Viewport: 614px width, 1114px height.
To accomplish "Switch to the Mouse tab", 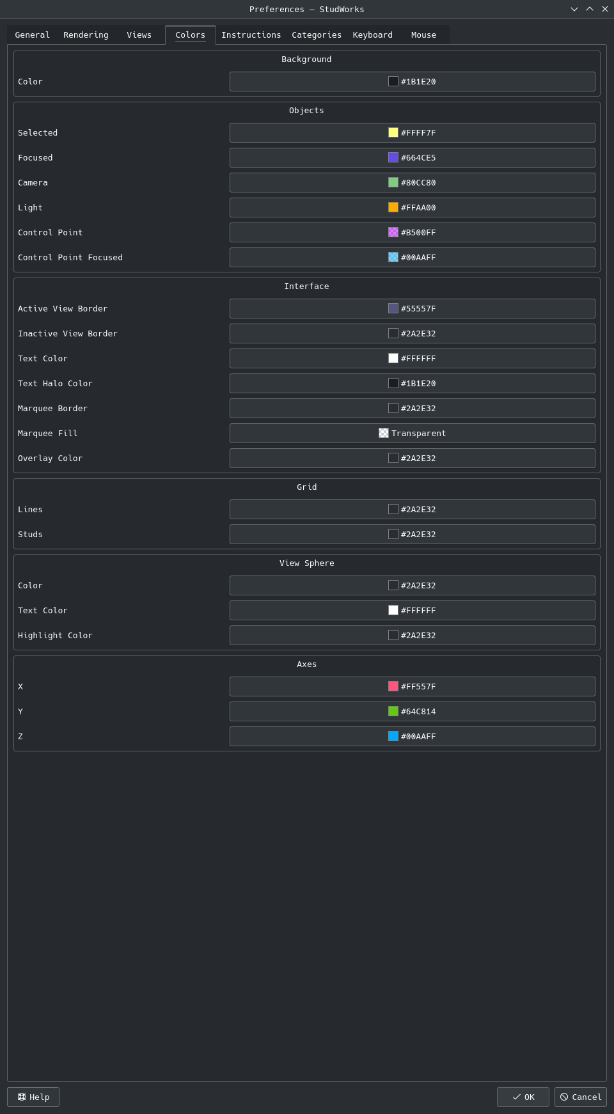I will click(x=423, y=35).
